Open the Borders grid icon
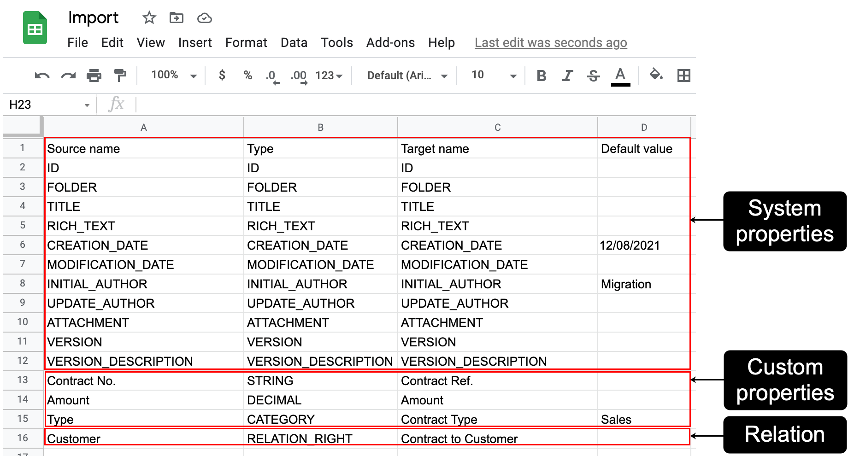854x456 pixels. (x=683, y=76)
